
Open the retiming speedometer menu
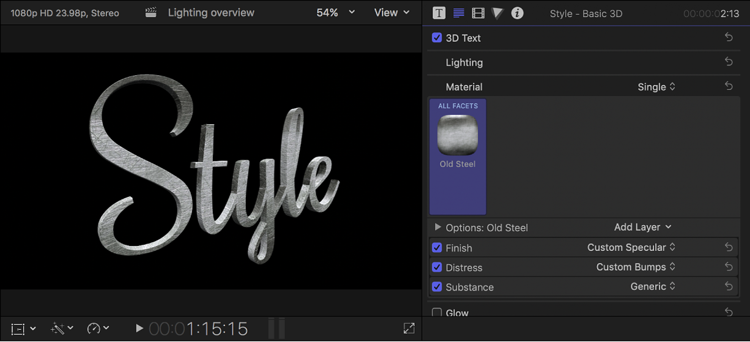point(98,329)
